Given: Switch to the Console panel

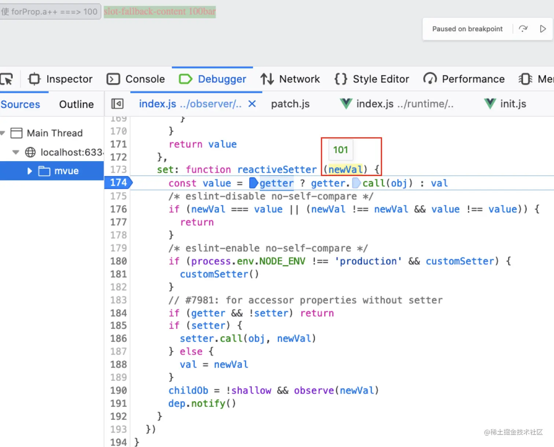Looking at the screenshot, I should [x=136, y=79].
